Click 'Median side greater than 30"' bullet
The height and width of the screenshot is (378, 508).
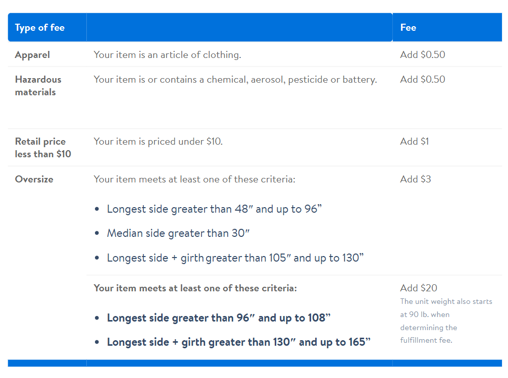pyautogui.click(x=178, y=233)
